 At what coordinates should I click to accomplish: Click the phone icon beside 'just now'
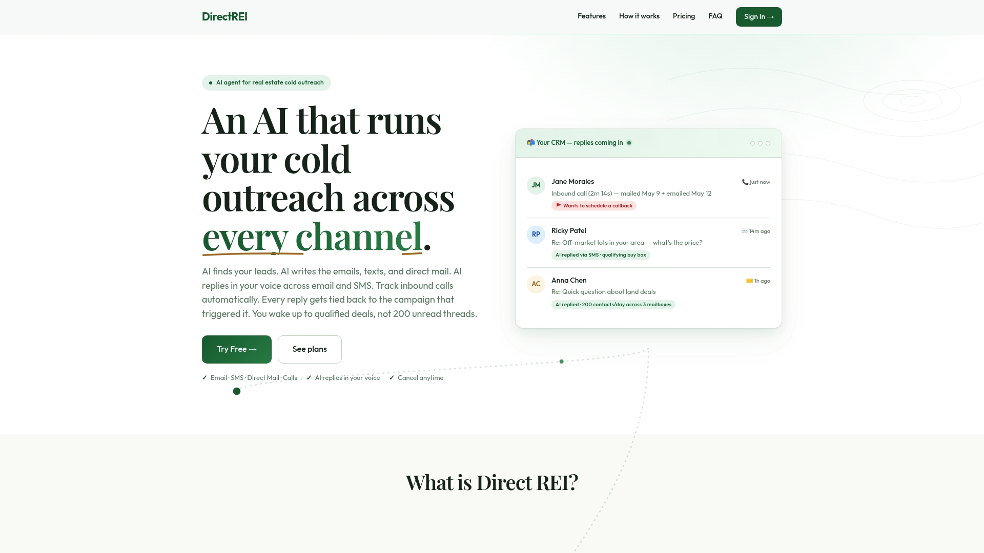pyautogui.click(x=745, y=182)
